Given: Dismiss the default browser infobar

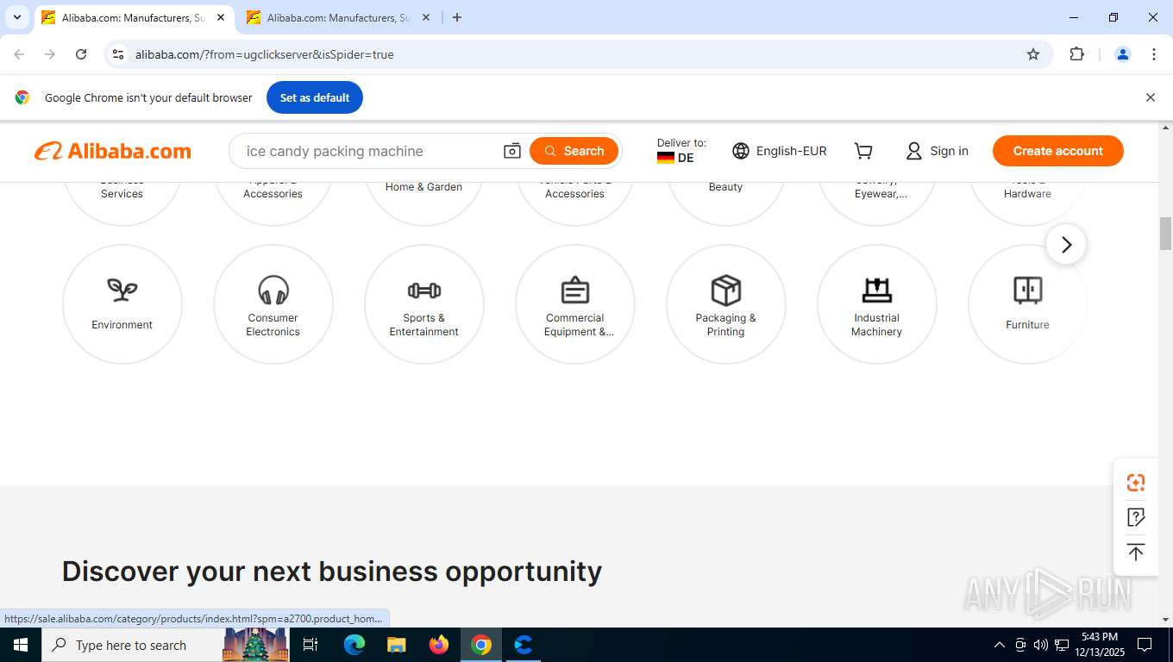Looking at the screenshot, I should (1150, 97).
